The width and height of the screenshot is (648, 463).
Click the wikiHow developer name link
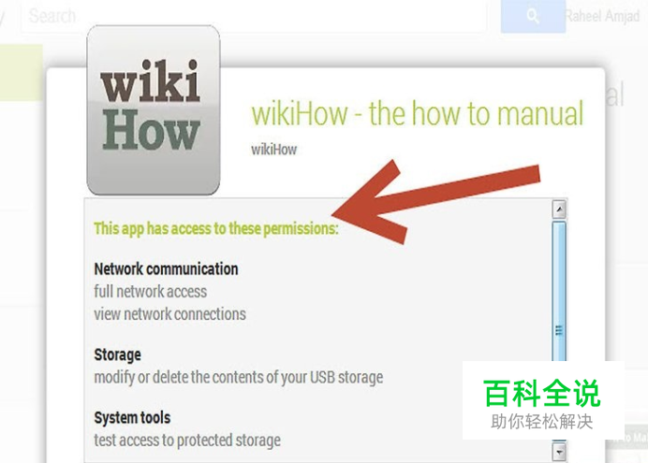click(x=274, y=150)
